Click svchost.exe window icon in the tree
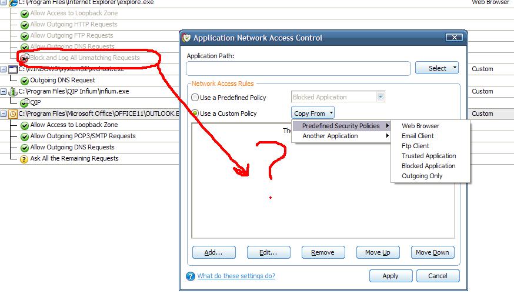The width and height of the screenshot is (514, 307). [x=13, y=69]
